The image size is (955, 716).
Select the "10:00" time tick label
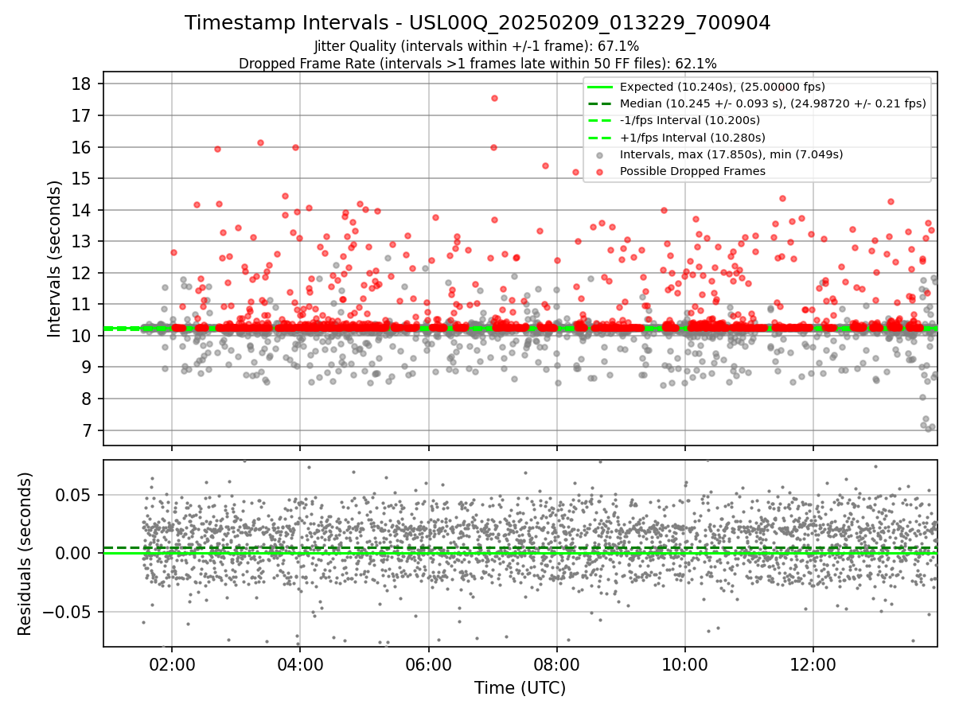pyautogui.click(x=684, y=665)
